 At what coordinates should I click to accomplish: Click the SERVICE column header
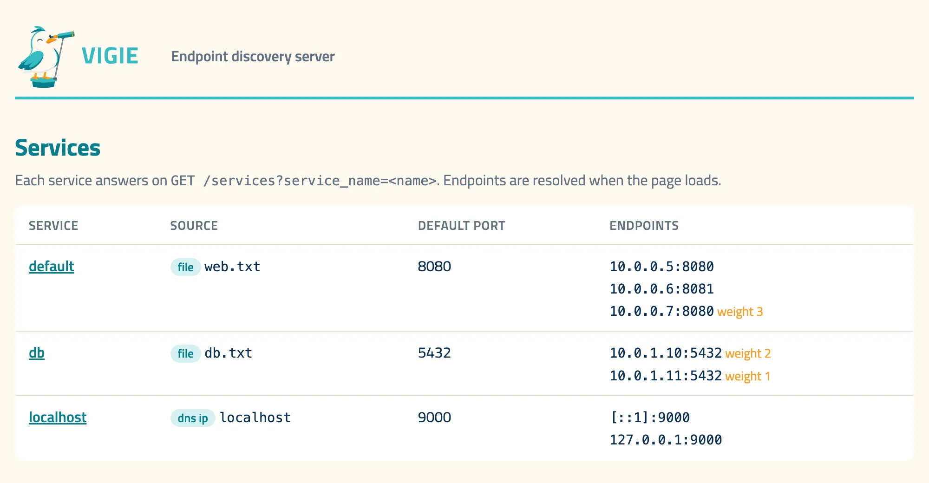point(53,226)
